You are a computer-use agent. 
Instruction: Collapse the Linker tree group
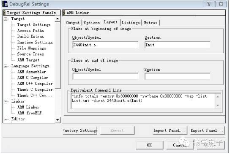[6, 101]
